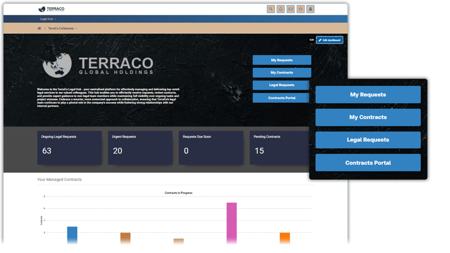Click the tall pink bar in chart
450x253 pixels.
(x=231, y=223)
